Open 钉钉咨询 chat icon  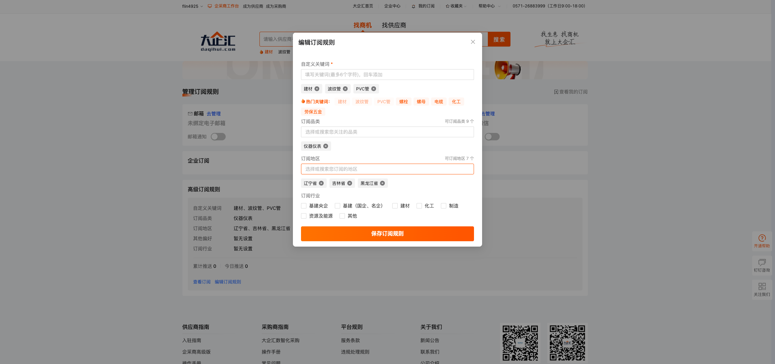762,262
